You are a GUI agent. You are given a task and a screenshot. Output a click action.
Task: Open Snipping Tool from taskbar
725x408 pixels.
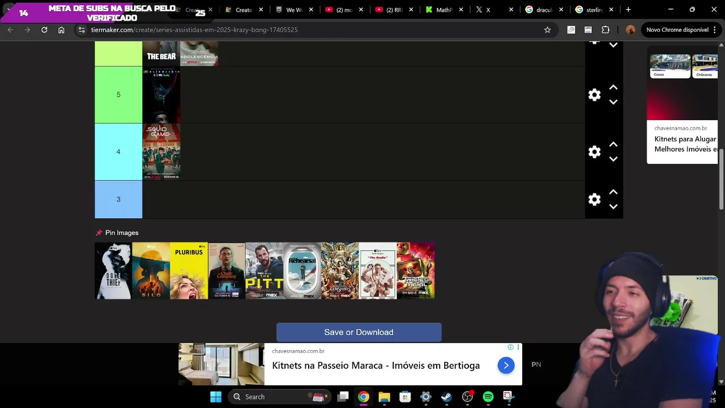(509, 397)
